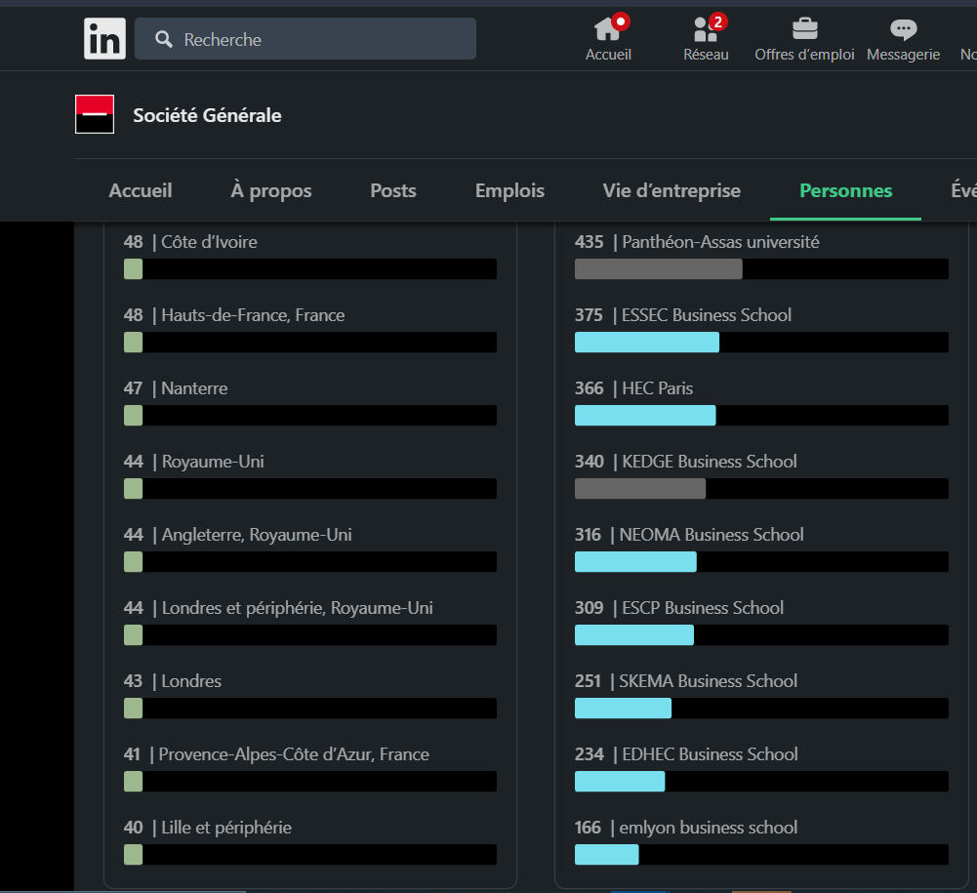This screenshot has width=977, height=893.
Task: Click the SKEMA Business School blue bar
Action: [623, 709]
